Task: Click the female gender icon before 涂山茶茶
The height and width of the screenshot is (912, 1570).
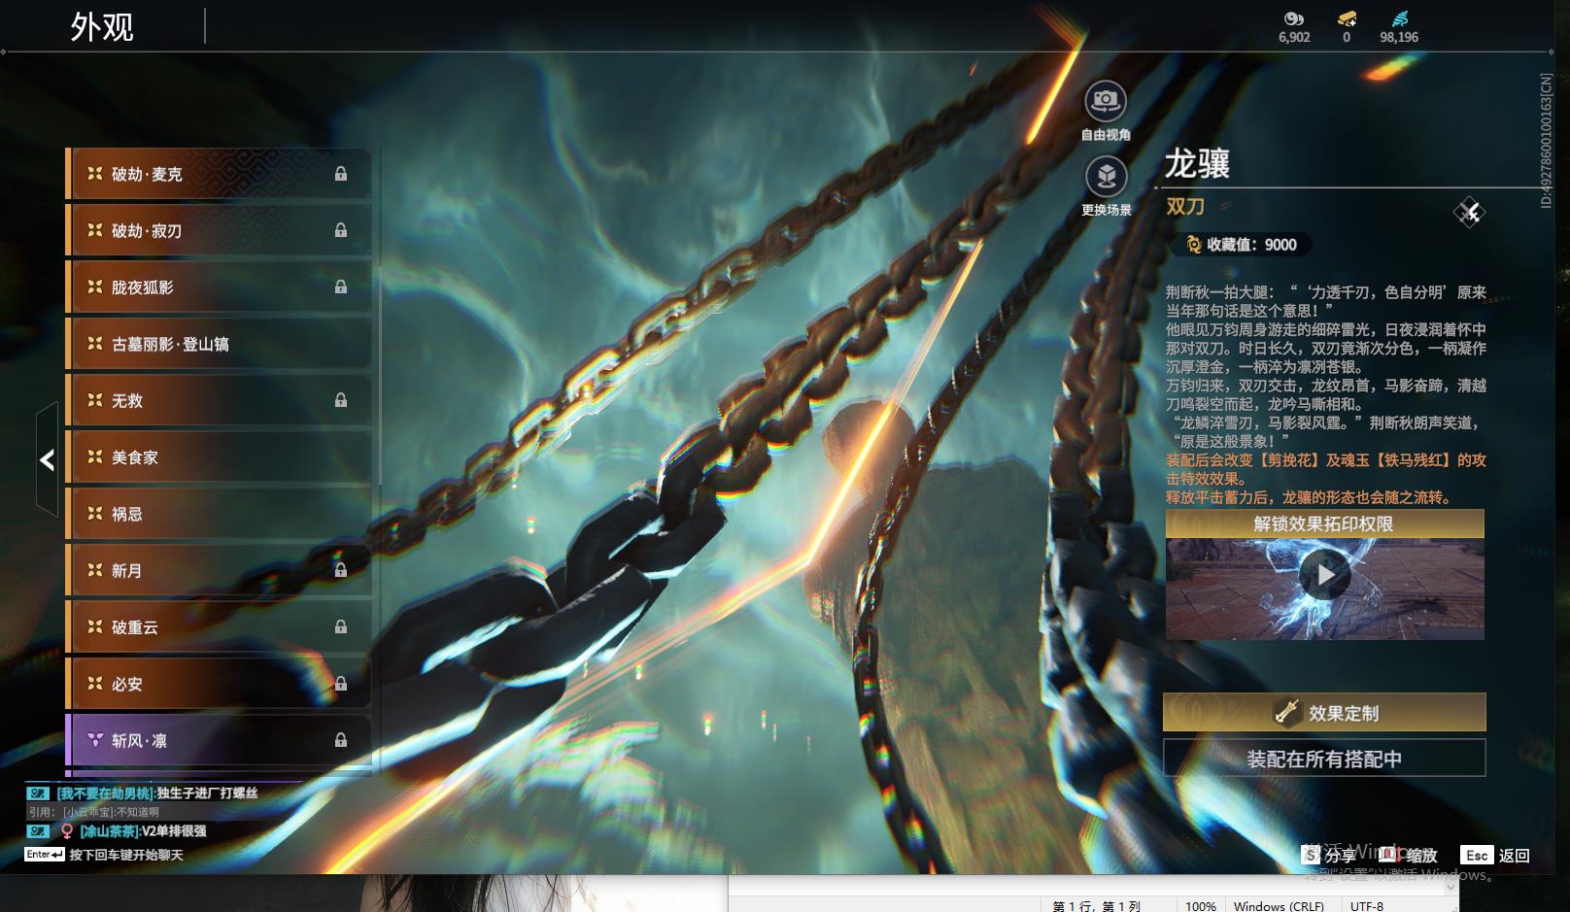Action: (x=67, y=831)
